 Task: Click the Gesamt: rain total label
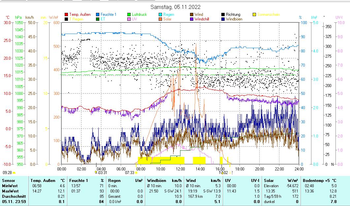[x=114, y=196]
